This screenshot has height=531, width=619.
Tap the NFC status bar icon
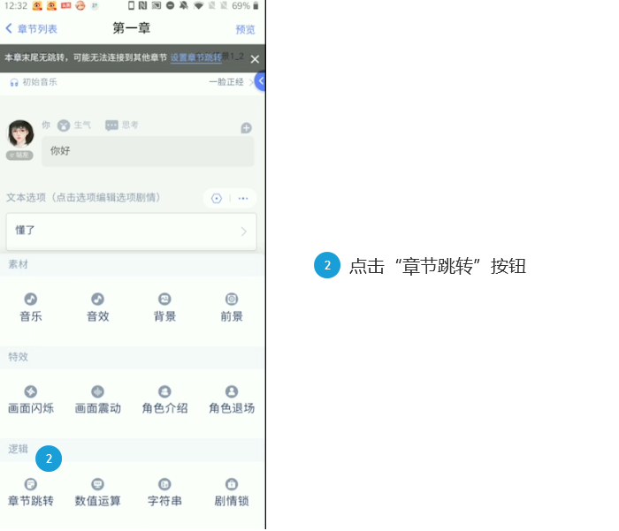coord(143,5)
